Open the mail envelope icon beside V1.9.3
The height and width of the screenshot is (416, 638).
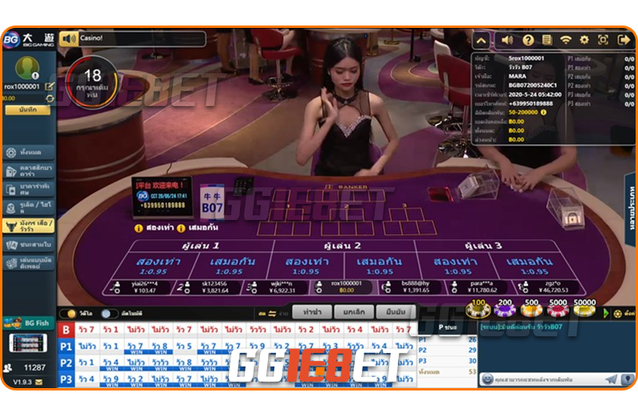(x=39, y=383)
